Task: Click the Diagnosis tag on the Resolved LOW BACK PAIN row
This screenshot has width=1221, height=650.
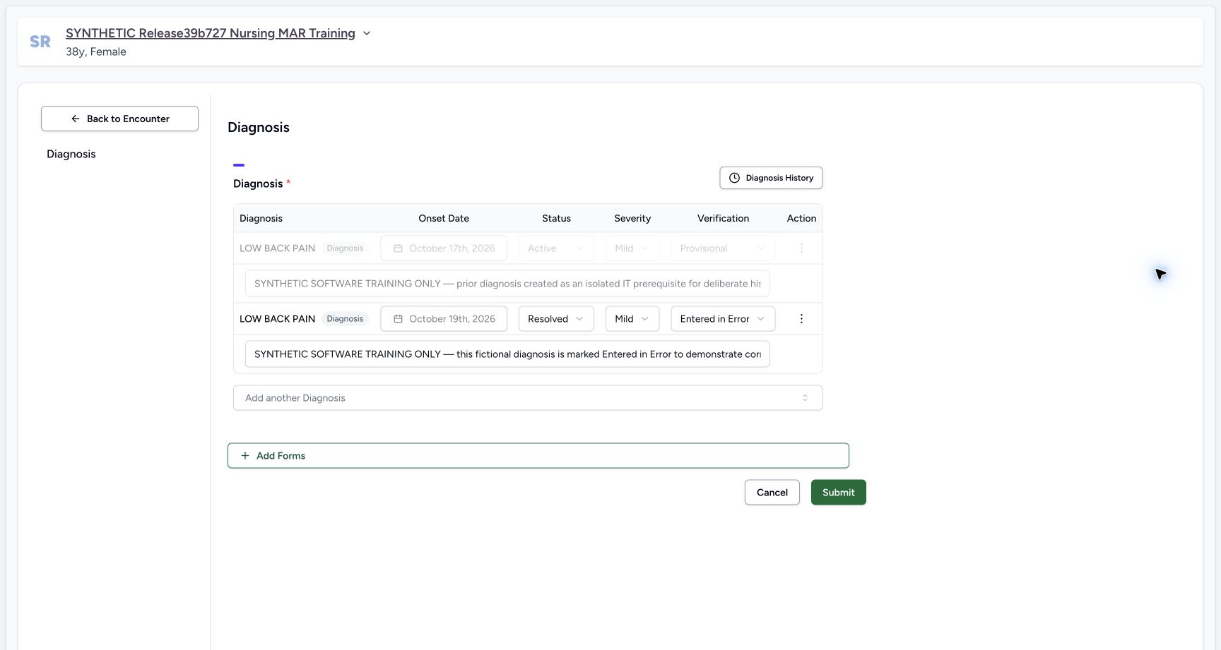Action: click(345, 319)
